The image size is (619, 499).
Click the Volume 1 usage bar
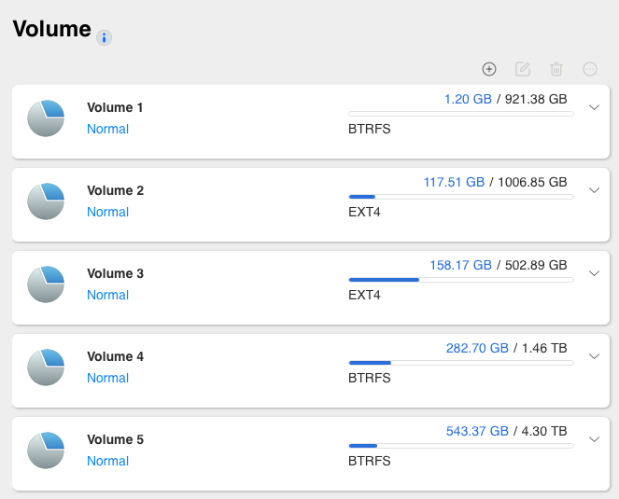461,114
